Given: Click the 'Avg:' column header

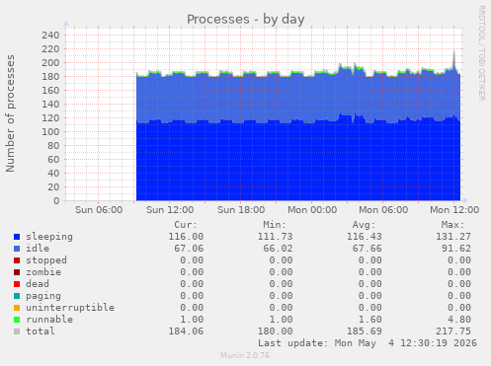Looking at the screenshot, I should (x=364, y=225).
